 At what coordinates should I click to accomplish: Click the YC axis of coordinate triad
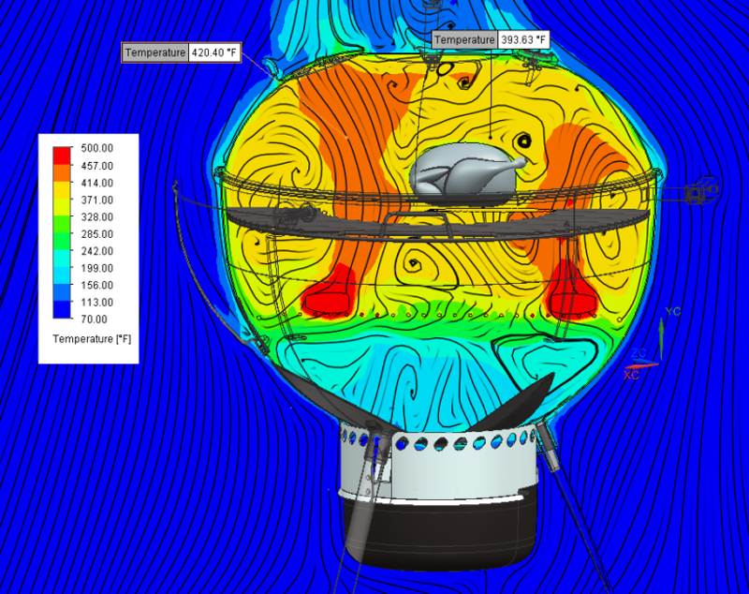tap(673, 312)
